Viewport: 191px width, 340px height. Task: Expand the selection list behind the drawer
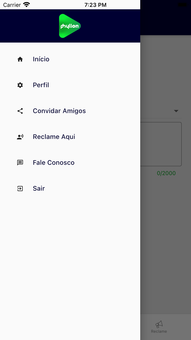[x=176, y=111]
